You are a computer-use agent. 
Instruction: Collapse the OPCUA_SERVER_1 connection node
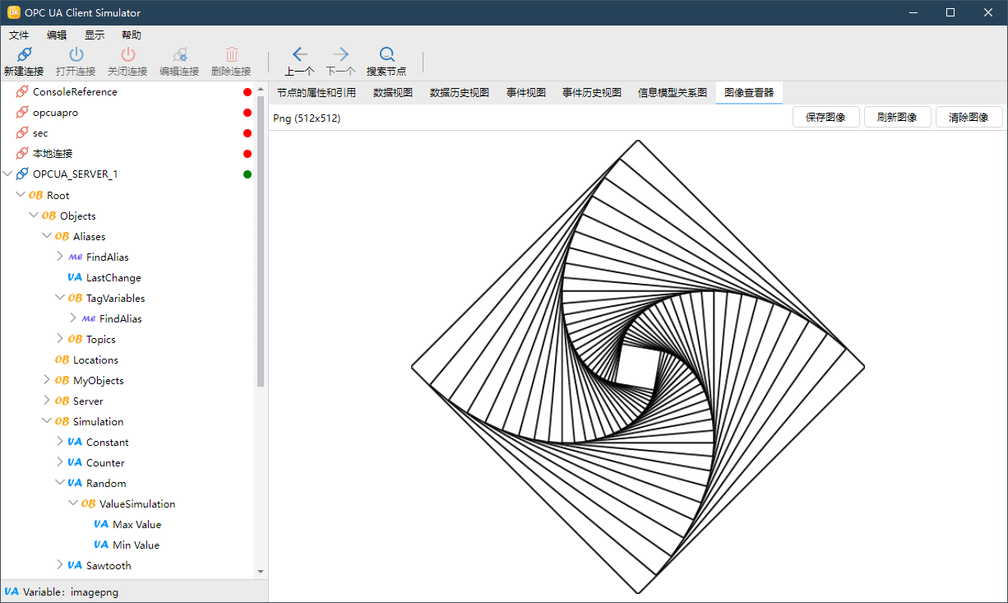[7, 174]
